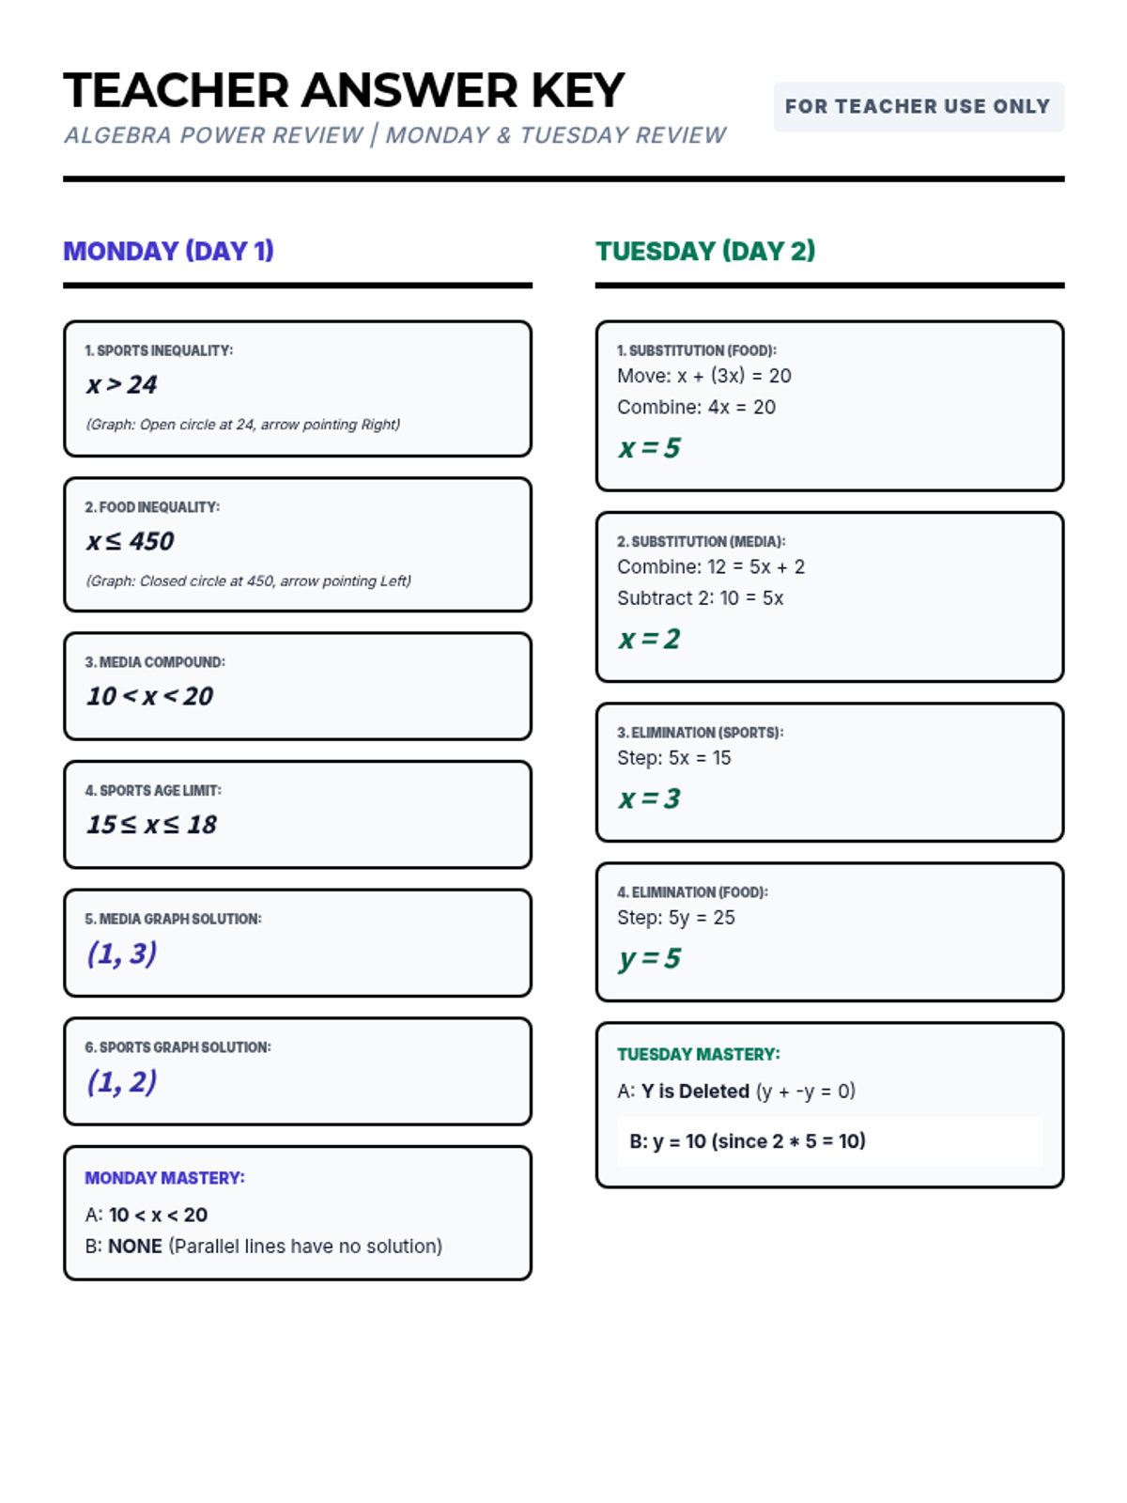1127x1503 pixels.
Task: Click the MONDAY (DAY 1) heading
Action: click(168, 251)
